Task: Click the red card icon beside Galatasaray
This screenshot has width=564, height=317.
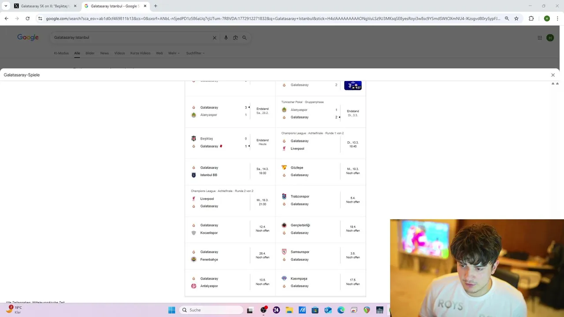Action: (x=221, y=146)
